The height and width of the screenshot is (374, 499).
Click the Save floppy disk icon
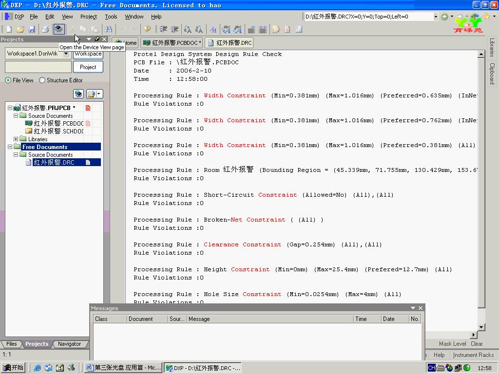(32, 29)
